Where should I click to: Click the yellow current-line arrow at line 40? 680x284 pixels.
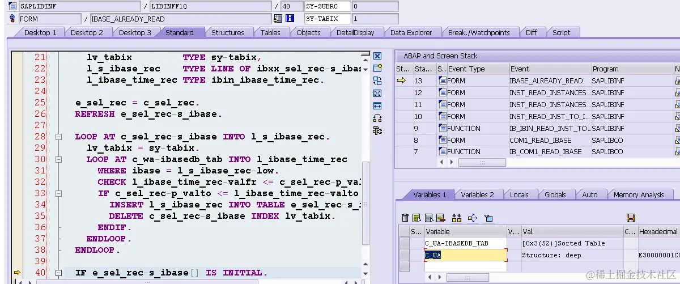pyautogui.click(x=16, y=273)
